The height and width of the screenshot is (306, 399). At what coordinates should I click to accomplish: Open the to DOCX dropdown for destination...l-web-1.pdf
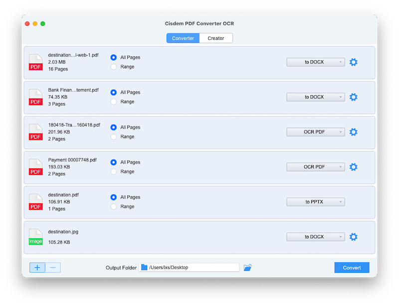[315, 62]
